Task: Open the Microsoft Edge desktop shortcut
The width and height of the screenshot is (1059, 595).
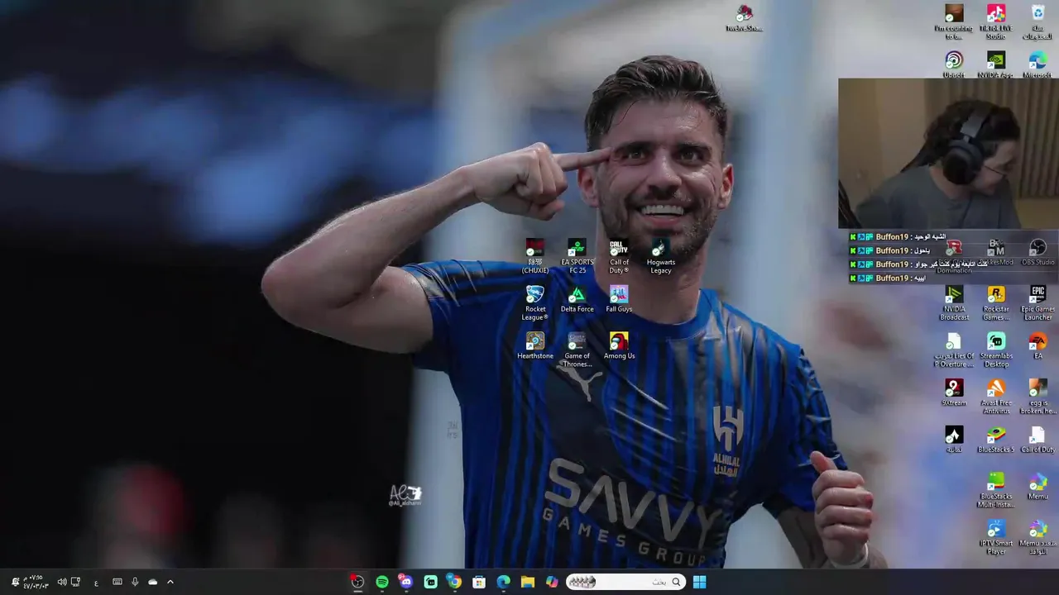Action: (1037, 65)
